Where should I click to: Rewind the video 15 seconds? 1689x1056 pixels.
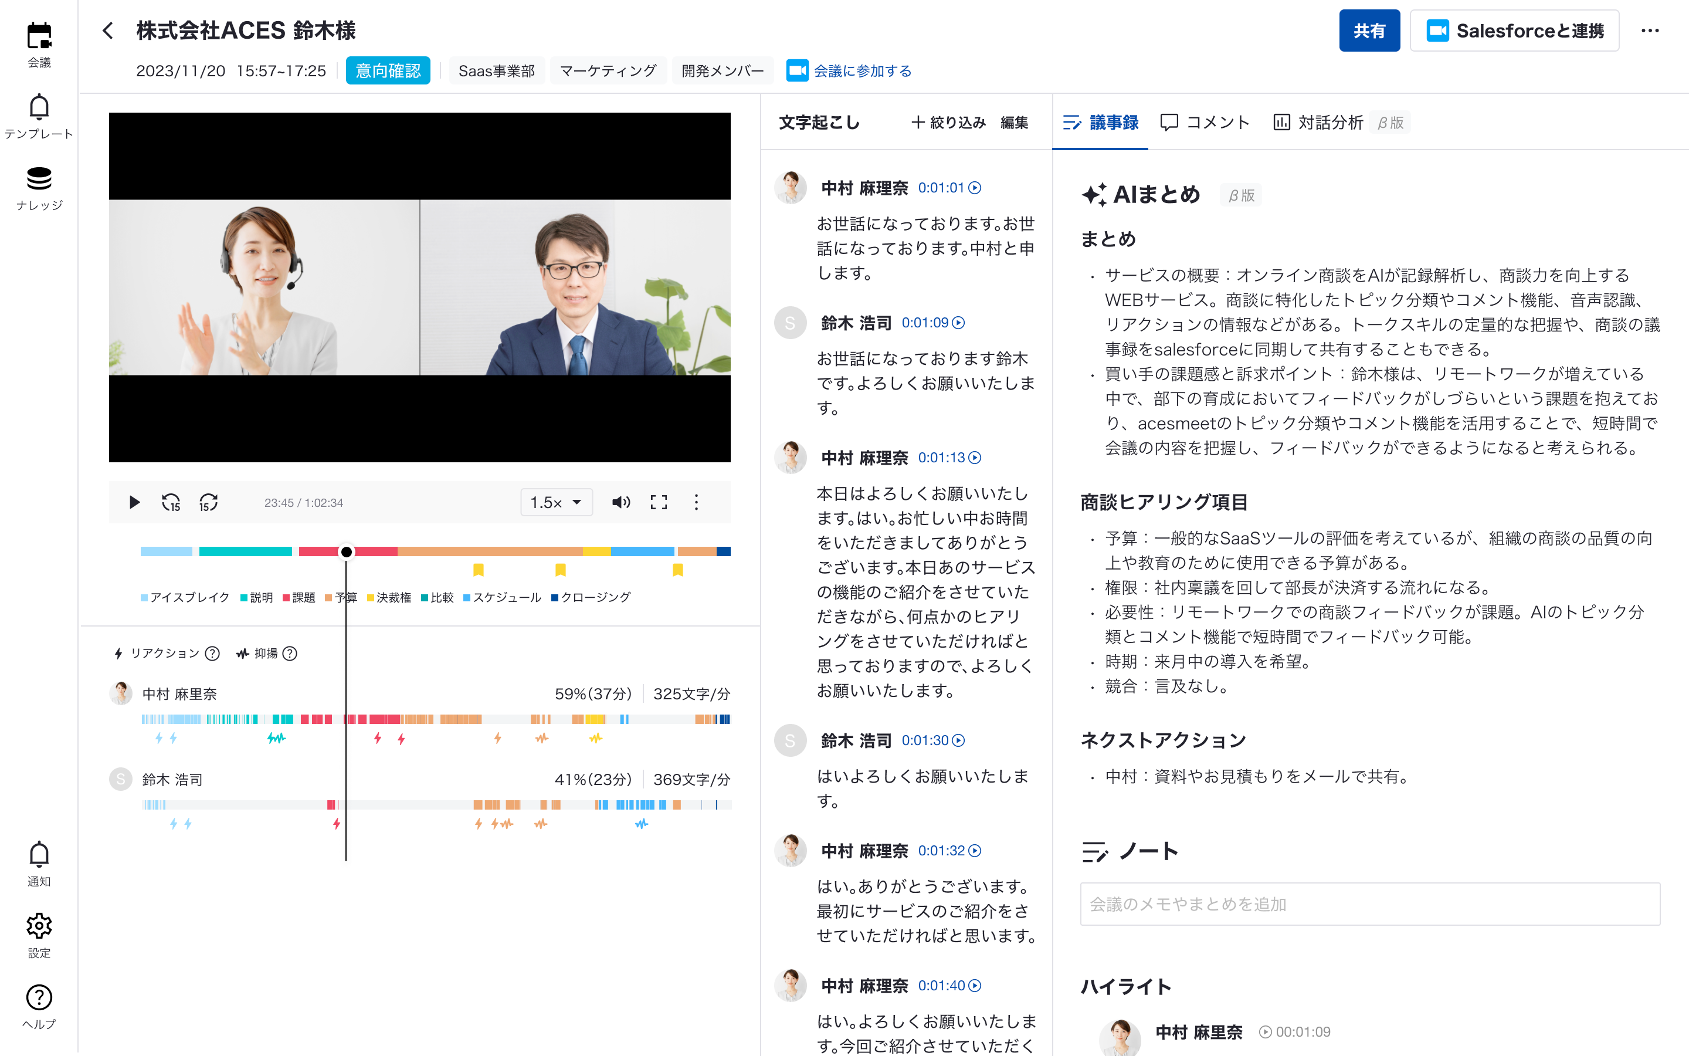click(x=171, y=502)
